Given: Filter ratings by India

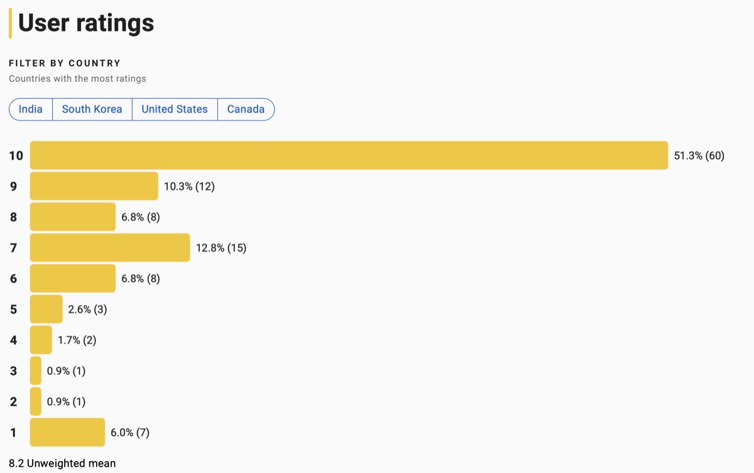Looking at the screenshot, I should pos(31,109).
